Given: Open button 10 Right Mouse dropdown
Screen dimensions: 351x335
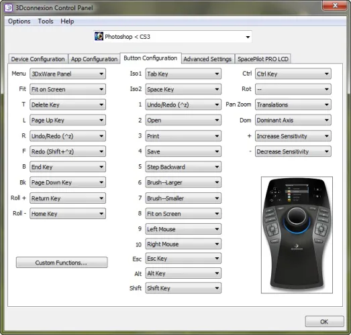Looking at the screenshot, I should (x=183, y=244).
